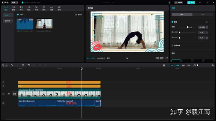The width and height of the screenshot is (216, 121).
Task: Click the Export button
Action: (191, 3)
